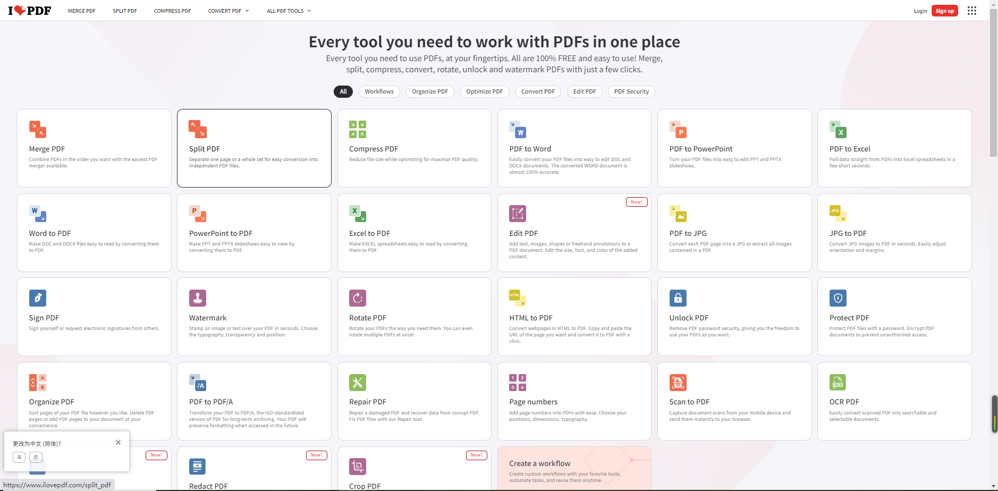
Task: Click the Unlock PDF description text
Action: click(x=734, y=332)
